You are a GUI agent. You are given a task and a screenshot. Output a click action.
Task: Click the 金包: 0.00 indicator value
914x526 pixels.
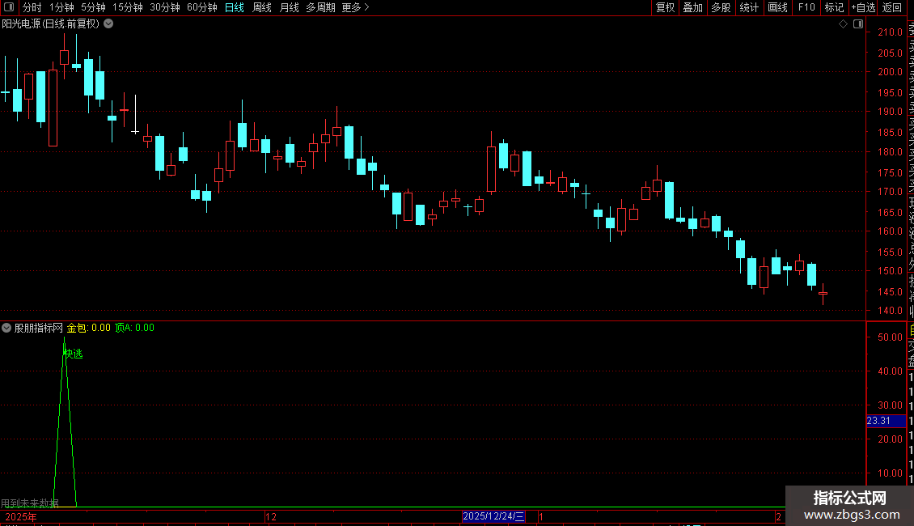pyautogui.click(x=89, y=328)
